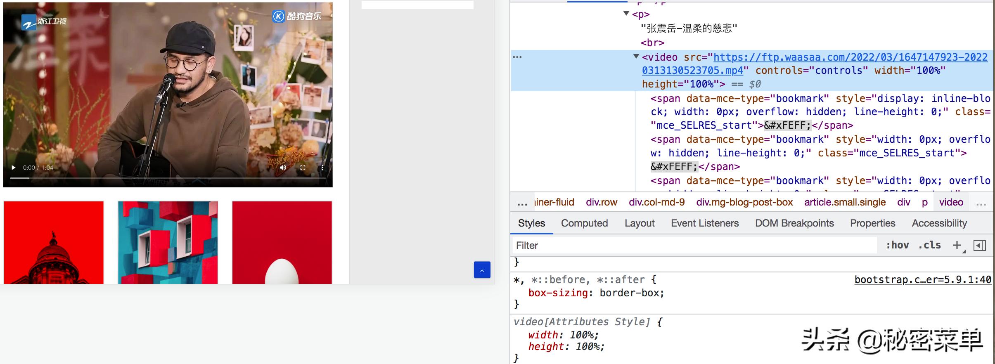Play the video with the play icon
This screenshot has height=364, width=995.
[14, 168]
